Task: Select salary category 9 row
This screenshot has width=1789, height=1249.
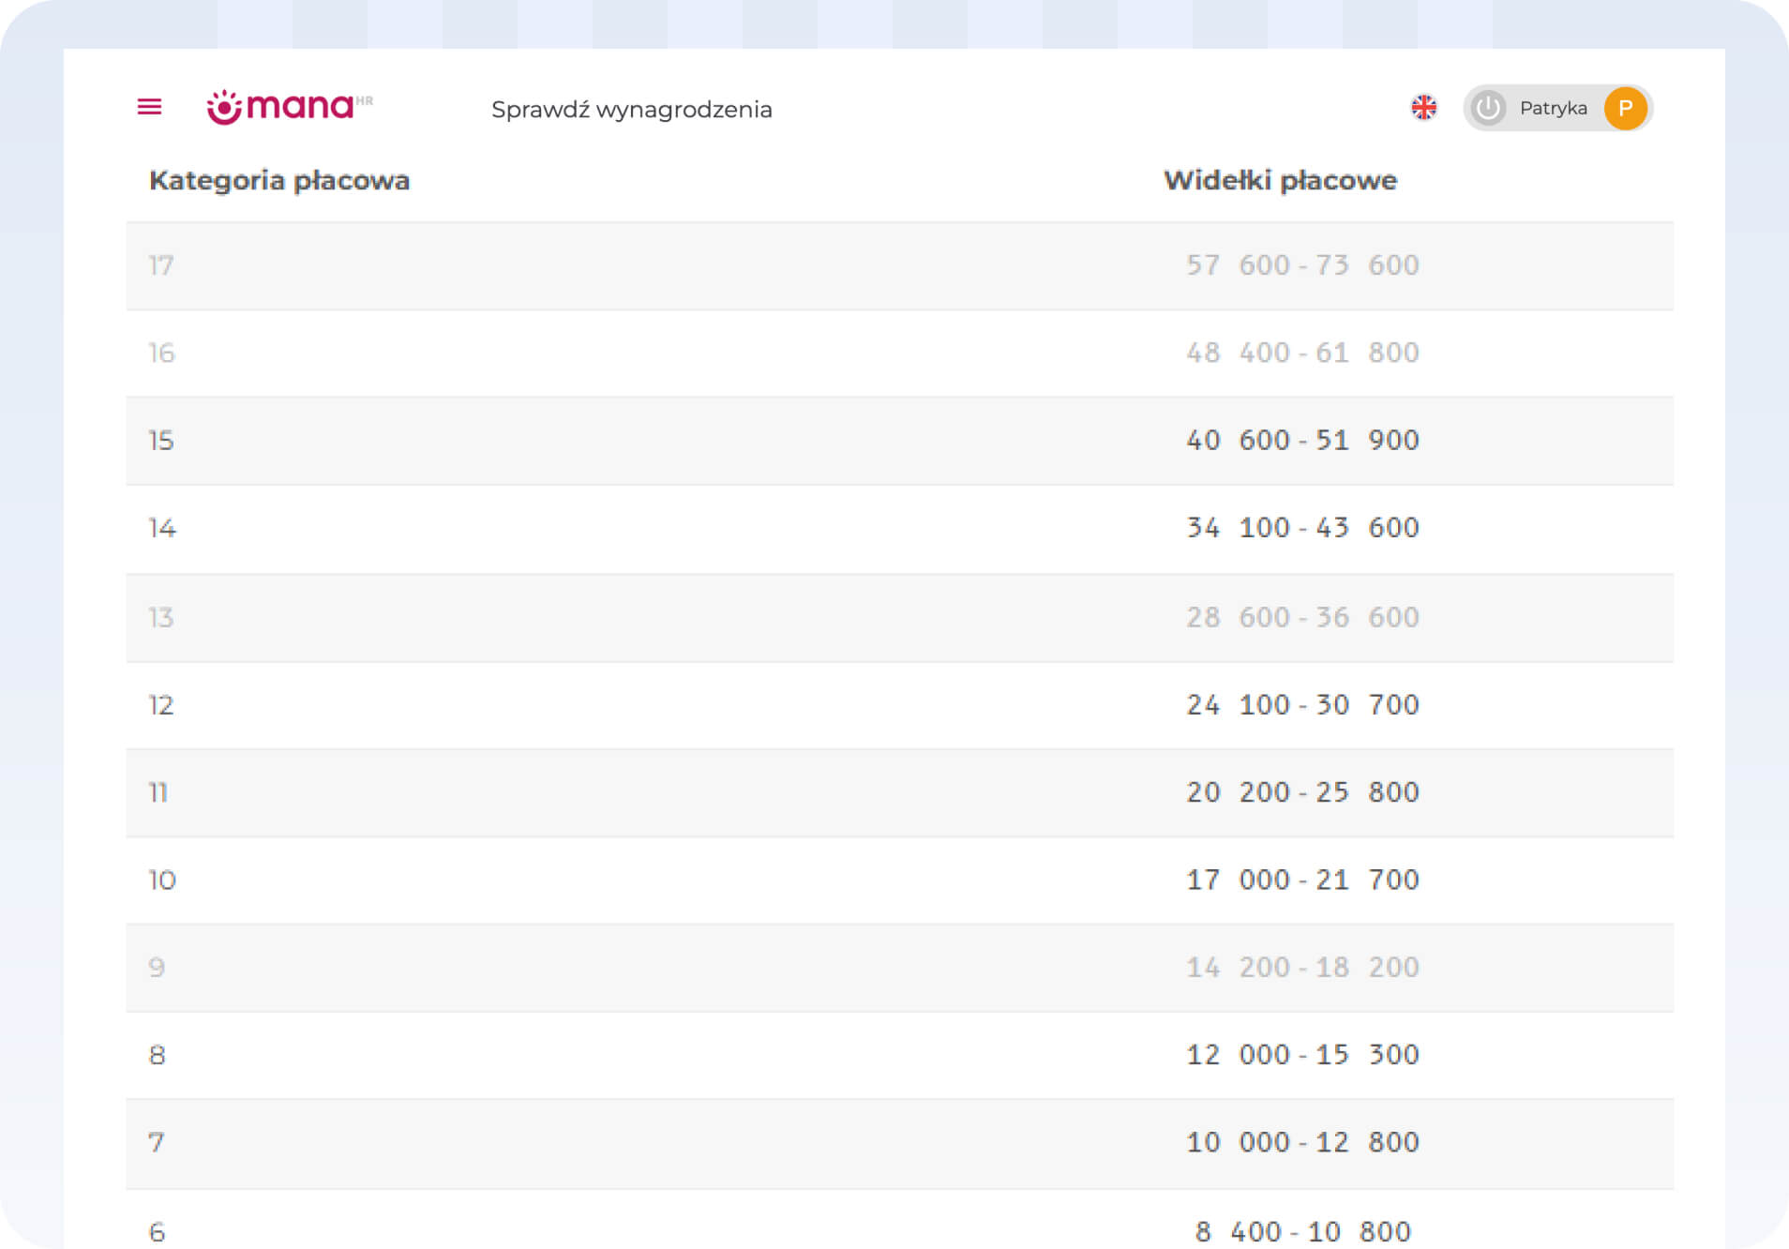Action: [157, 968]
